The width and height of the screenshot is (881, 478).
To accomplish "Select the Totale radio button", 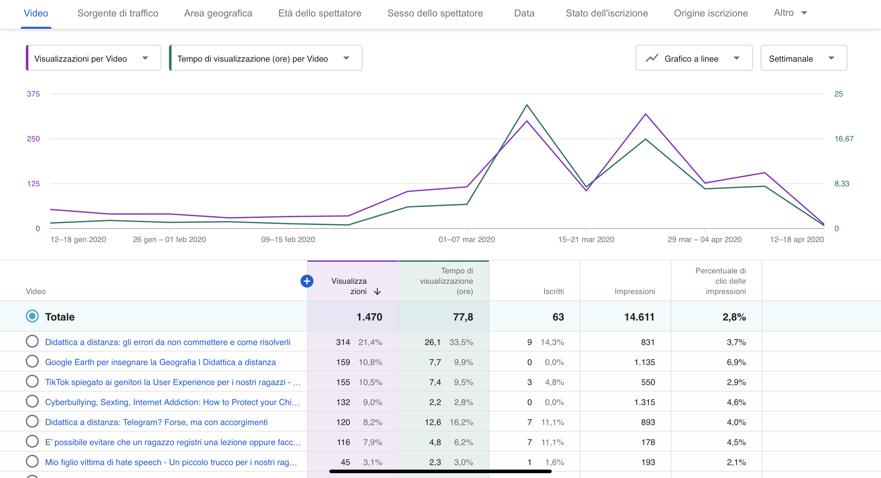I will click(32, 316).
